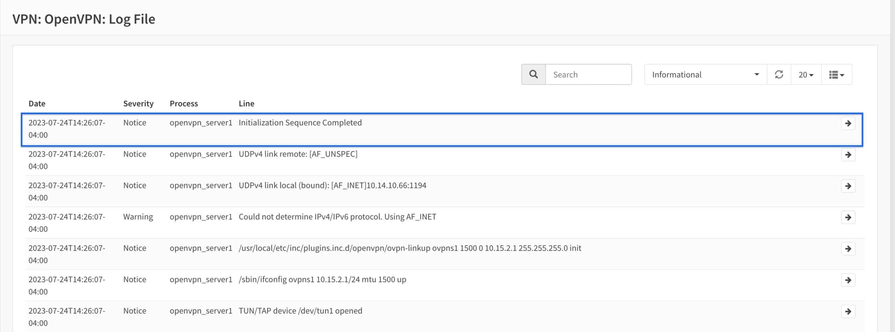The image size is (895, 332).
Task: Open the Informational severity filter dropdown
Action: (x=705, y=74)
